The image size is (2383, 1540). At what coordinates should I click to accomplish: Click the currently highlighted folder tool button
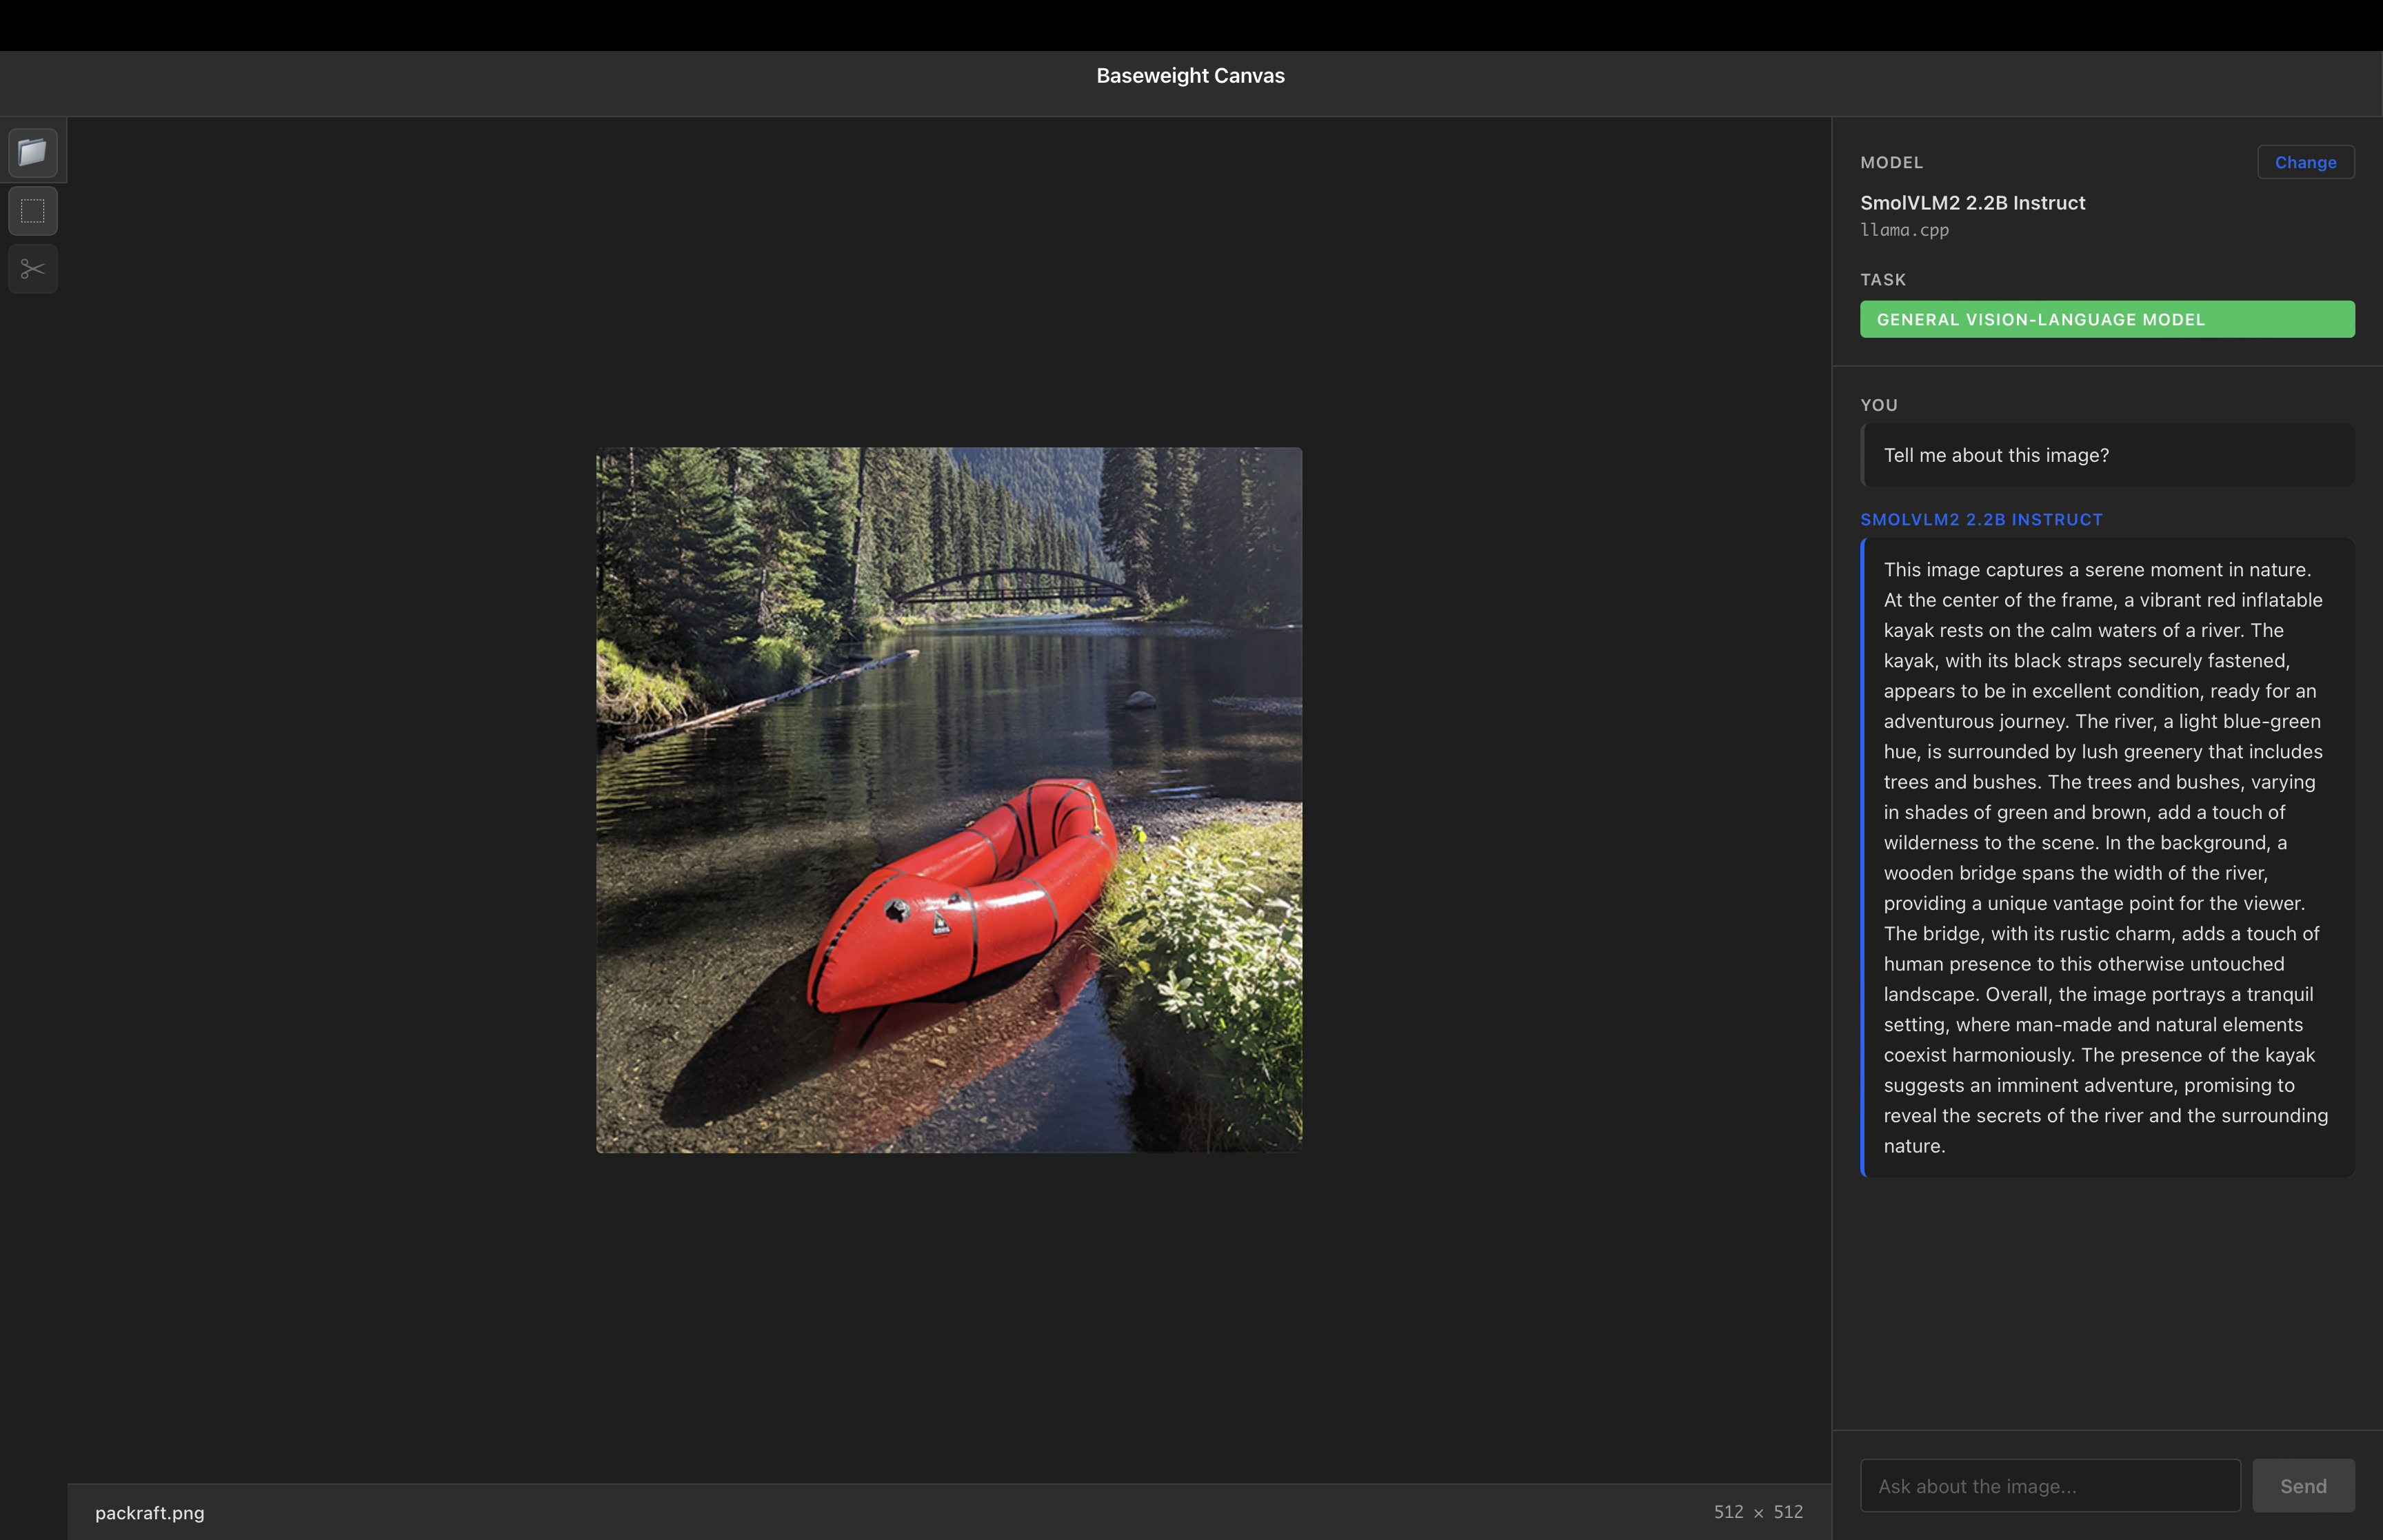coord(33,152)
